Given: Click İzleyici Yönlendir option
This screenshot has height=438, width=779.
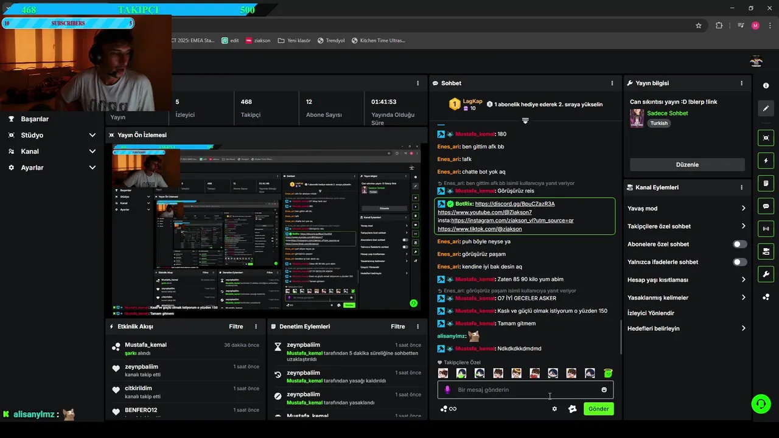Looking at the screenshot, I should pos(651,313).
